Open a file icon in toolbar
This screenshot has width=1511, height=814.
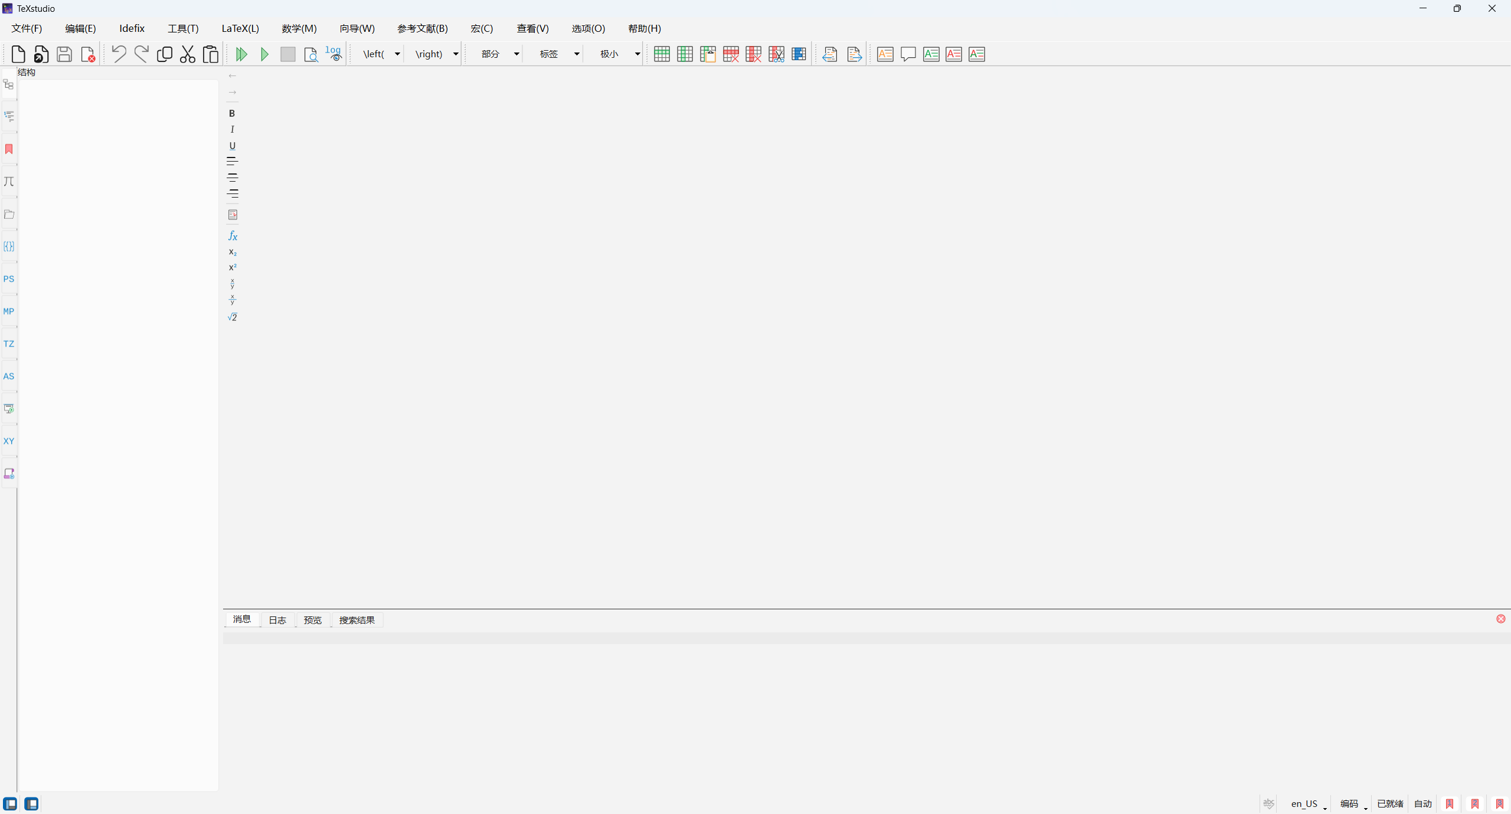[x=41, y=54]
